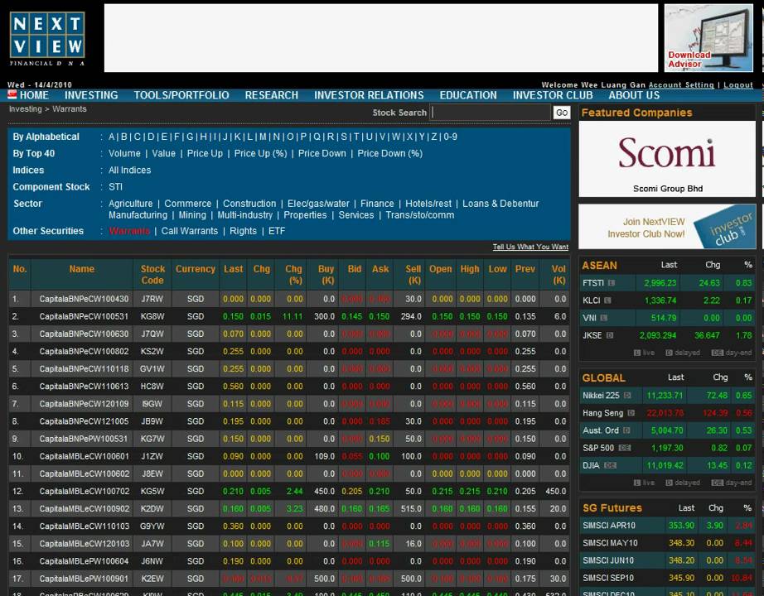The width and height of the screenshot is (764, 596).
Task: Click the SIMSCI JUN10 futures row
Action: (x=667, y=560)
